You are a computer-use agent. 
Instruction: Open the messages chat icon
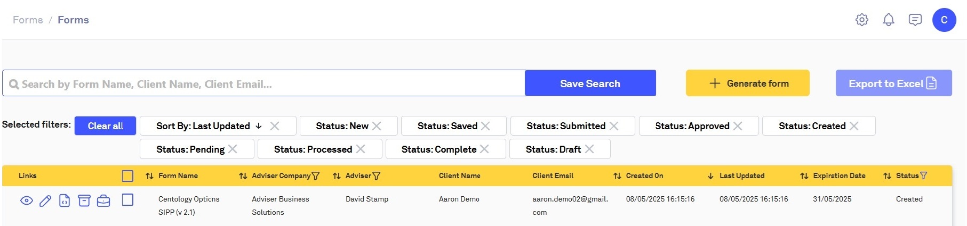click(915, 20)
